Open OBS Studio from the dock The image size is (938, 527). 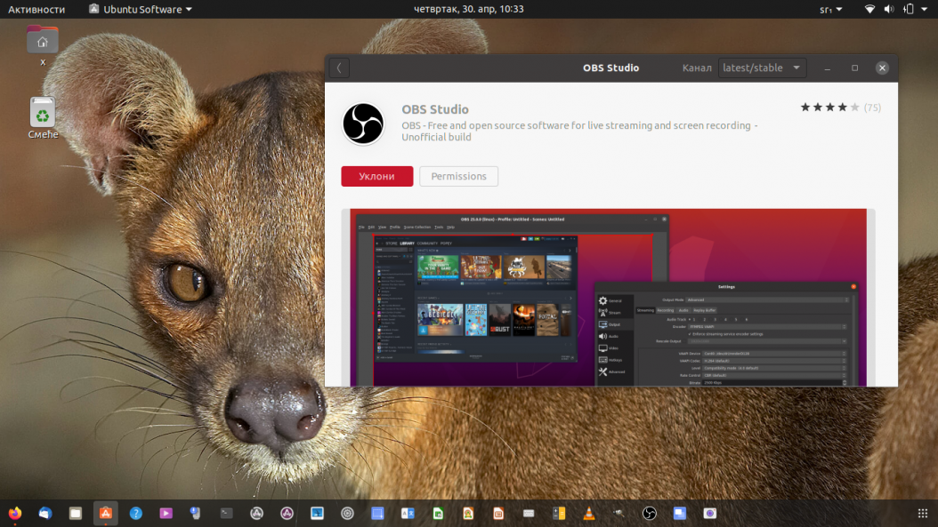tap(649, 514)
